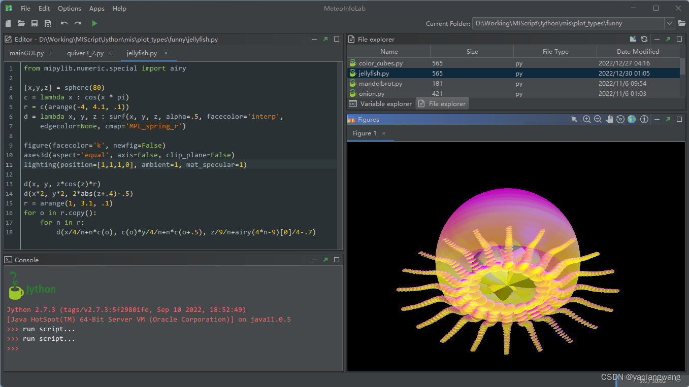This screenshot has height=387, width=689.
Task: Sort files by Date Modified column
Action: (x=638, y=51)
